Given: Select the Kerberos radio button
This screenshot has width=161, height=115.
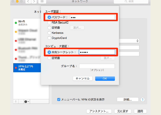Looking at the screenshot, I should [49, 33].
